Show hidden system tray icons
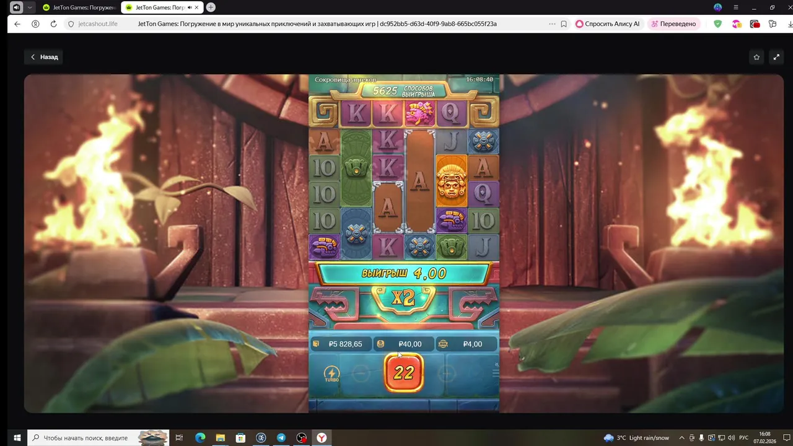The width and height of the screenshot is (793, 446). pos(682,438)
